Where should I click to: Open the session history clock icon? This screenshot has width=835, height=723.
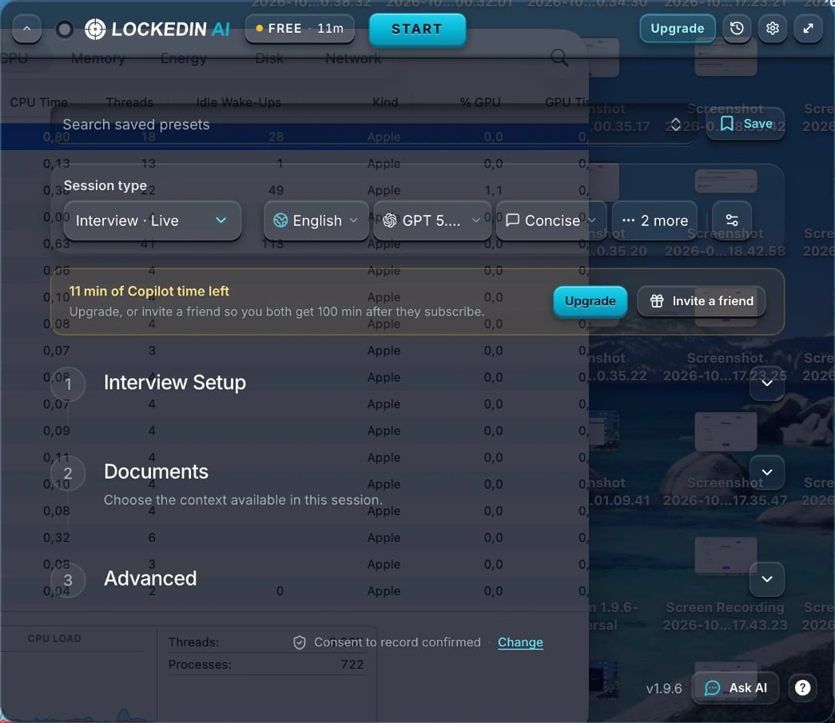(737, 28)
